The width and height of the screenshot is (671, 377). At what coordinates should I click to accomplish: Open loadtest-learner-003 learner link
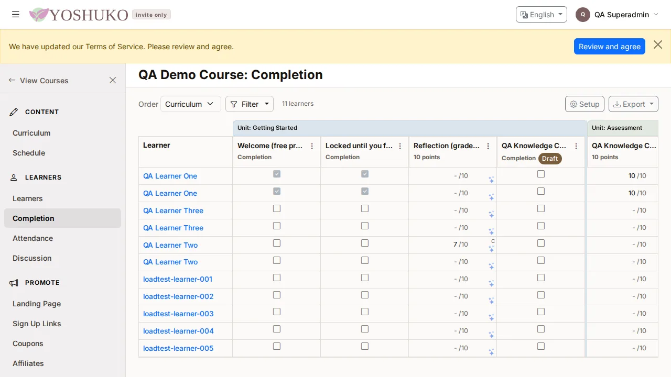(x=178, y=314)
